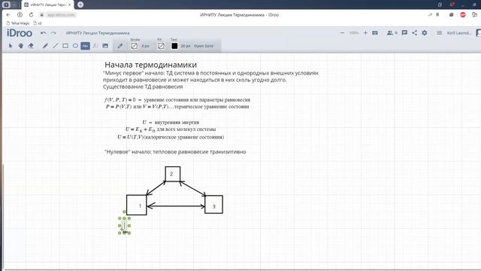Redo the last undone action
Image resolution: width=481 pixels, height=271 pixels.
[53, 33]
